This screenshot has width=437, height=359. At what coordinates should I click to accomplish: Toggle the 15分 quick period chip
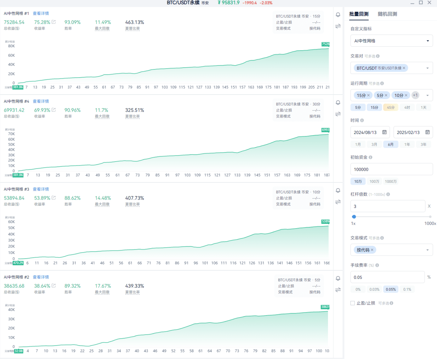(x=374, y=107)
